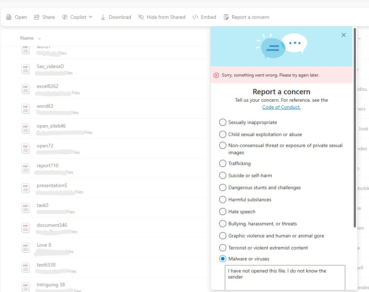369x292 pixels.
Task: Open the open_site646 file name
Action: 51,126
